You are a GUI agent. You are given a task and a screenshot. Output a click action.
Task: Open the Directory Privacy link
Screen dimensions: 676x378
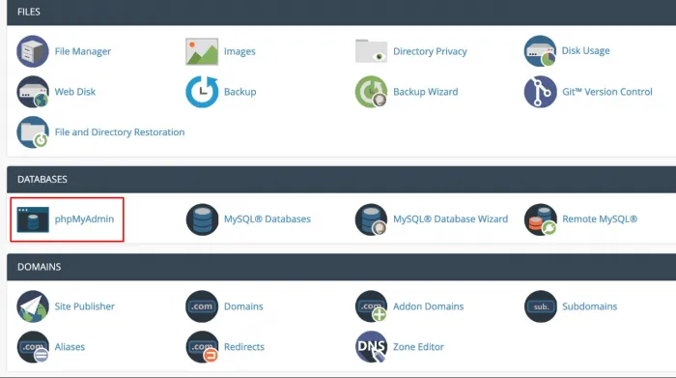[430, 51]
